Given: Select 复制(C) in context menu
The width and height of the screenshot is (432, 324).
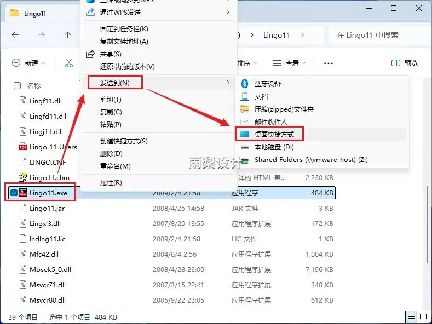Looking at the screenshot, I should coord(111,112).
